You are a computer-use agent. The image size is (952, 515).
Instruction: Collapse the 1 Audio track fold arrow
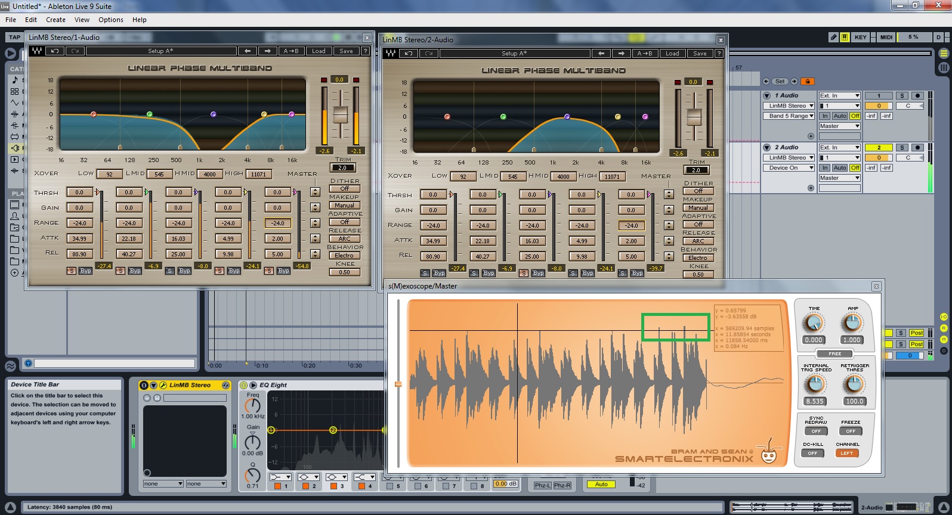pos(766,95)
